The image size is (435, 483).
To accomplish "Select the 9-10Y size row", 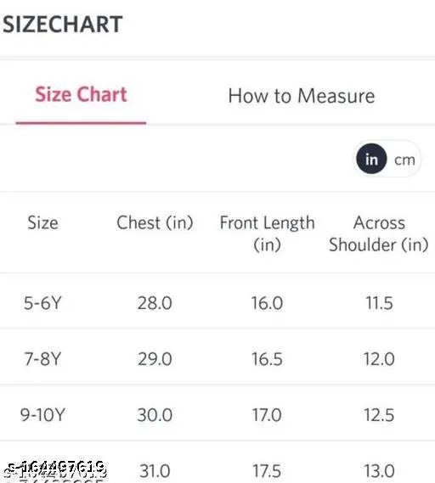I will pos(217,414).
